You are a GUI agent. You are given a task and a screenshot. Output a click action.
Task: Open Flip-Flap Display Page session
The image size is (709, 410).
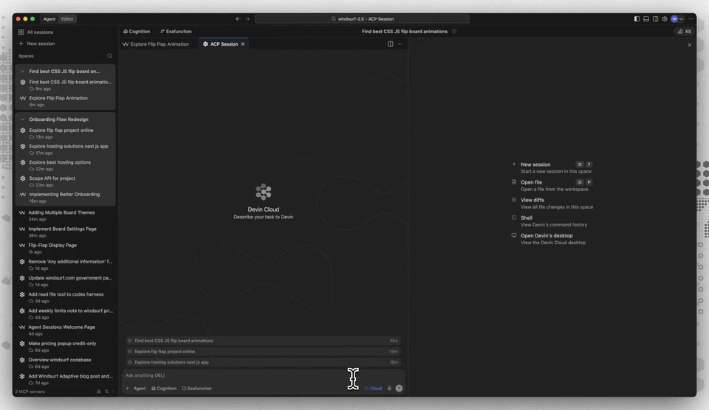66,249
